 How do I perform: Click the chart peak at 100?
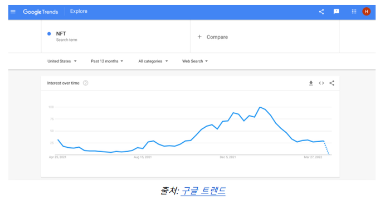click(x=260, y=107)
